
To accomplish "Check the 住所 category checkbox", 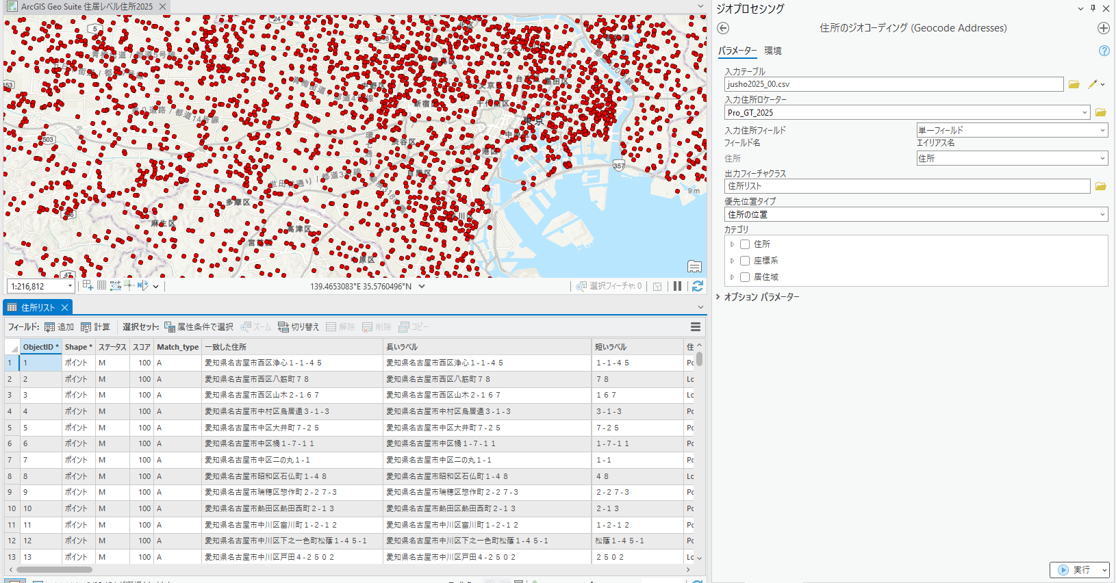I will click(x=745, y=244).
